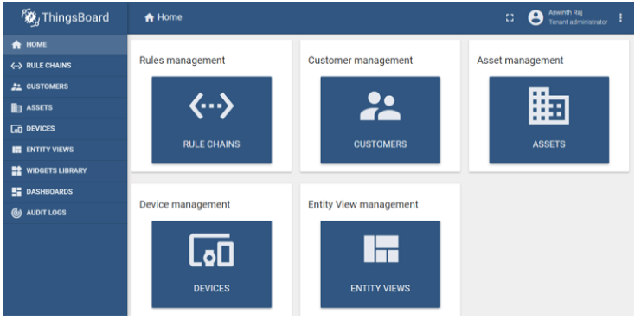Click the Devices card icon
This screenshot has height=320, width=635.
pos(211,250)
